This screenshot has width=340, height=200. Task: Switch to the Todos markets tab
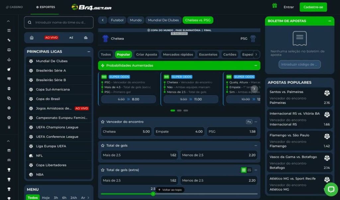[106, 55]
